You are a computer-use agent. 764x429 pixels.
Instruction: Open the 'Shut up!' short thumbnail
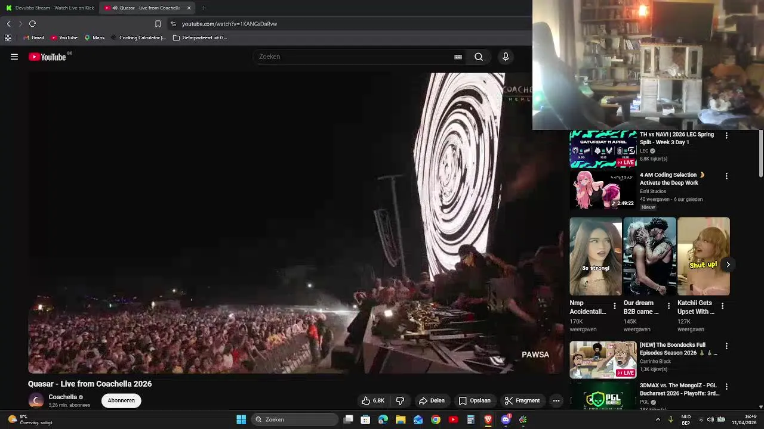click(x=703, y=256)
